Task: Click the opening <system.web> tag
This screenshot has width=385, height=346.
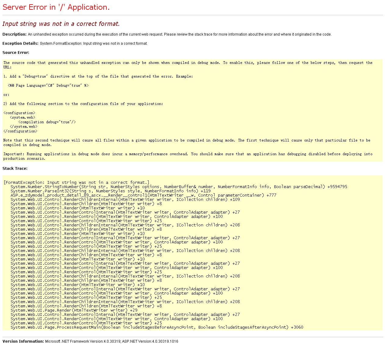Action: (x=23, y=117)
